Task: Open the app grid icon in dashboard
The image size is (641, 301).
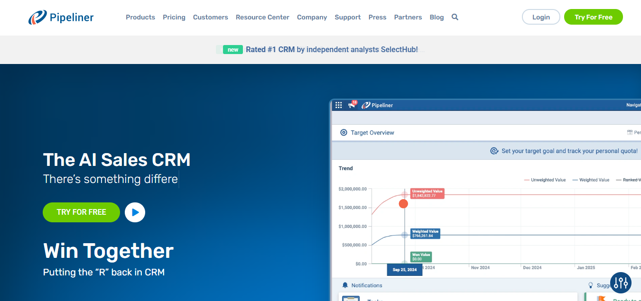Action: pos(339,105)
